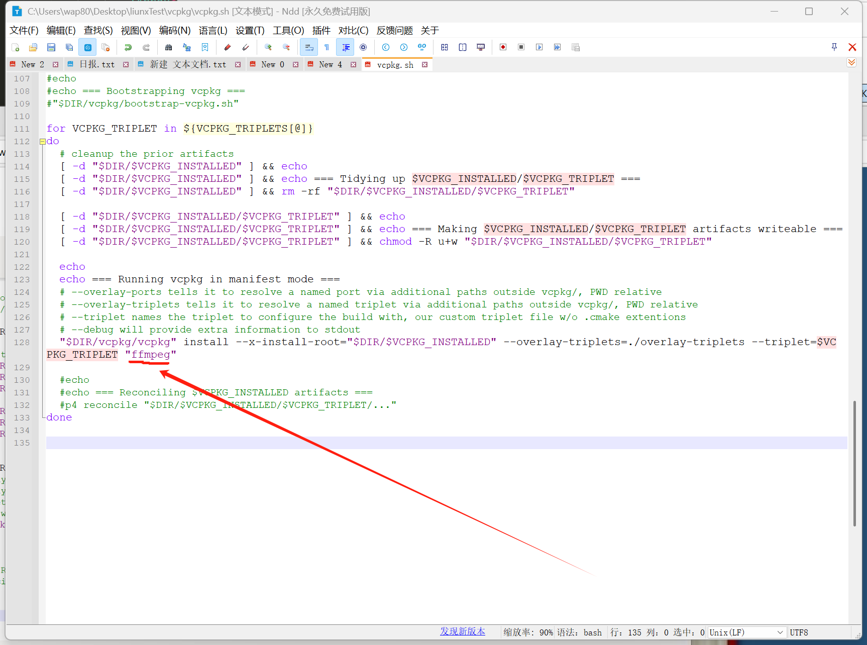Expand the tab list double-chevron button
Viewport: 867px width, 645px height.
851,62
